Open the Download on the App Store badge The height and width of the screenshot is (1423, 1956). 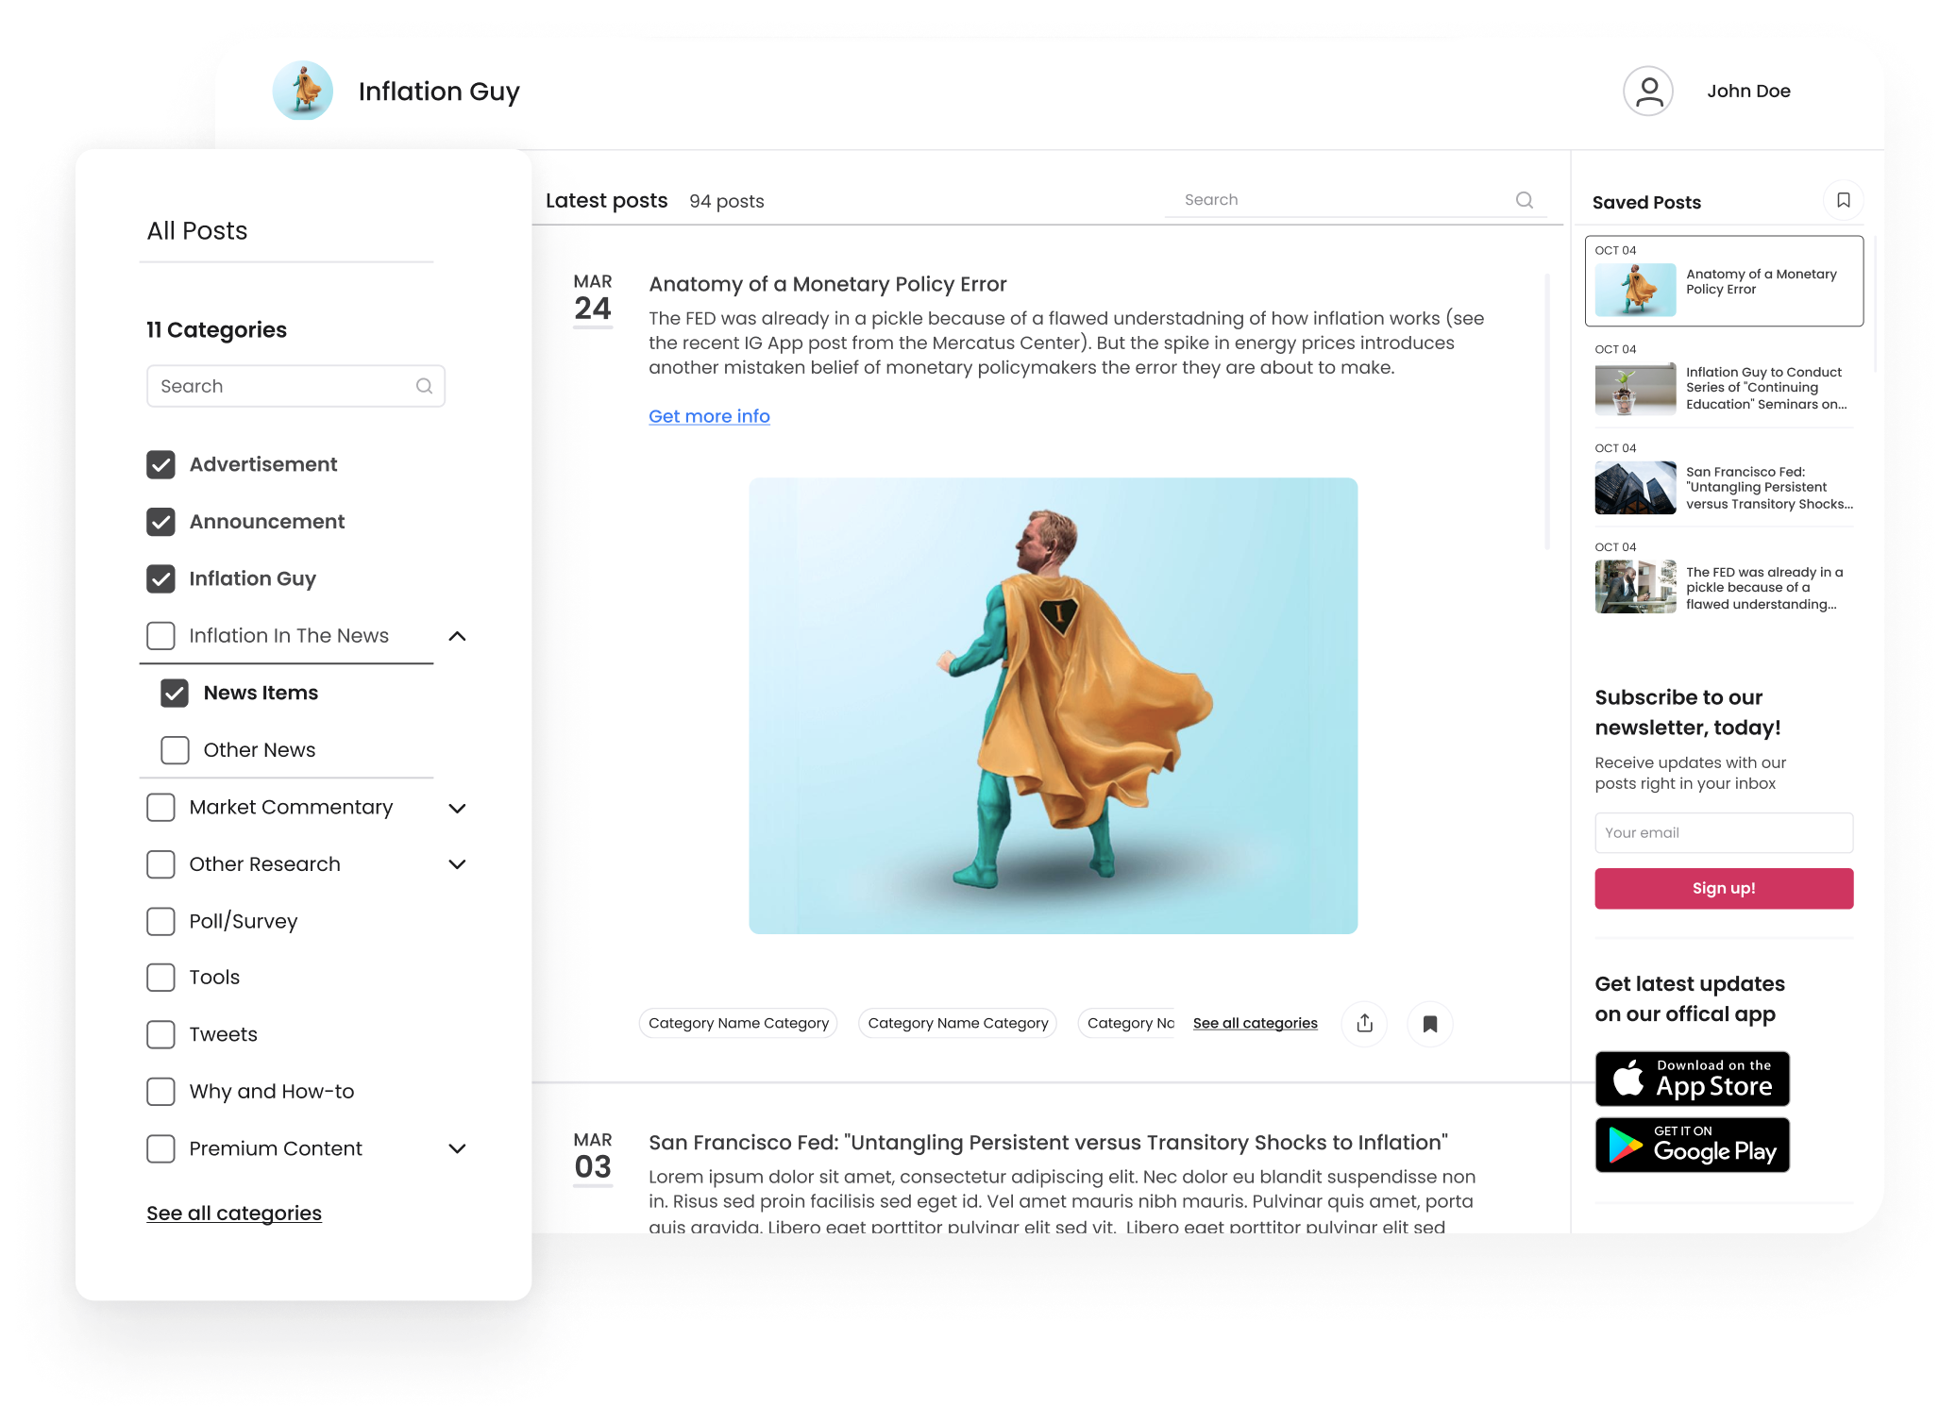pyautogui.click(x=1692, y=1079)
